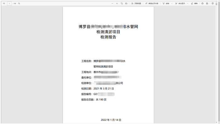220x124 pixels.
Task: Expand the 突出显示 highlight color dropdown
Action: click(188, 3)
